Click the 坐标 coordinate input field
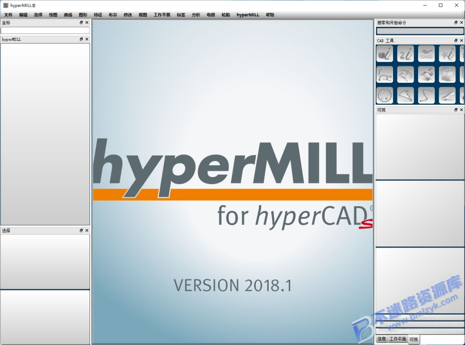Image resolution: width=465 pixels, height=345 pixels. [45, 30]
